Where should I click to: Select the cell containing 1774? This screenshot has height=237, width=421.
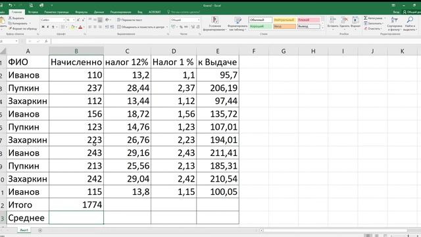[76, 205]
